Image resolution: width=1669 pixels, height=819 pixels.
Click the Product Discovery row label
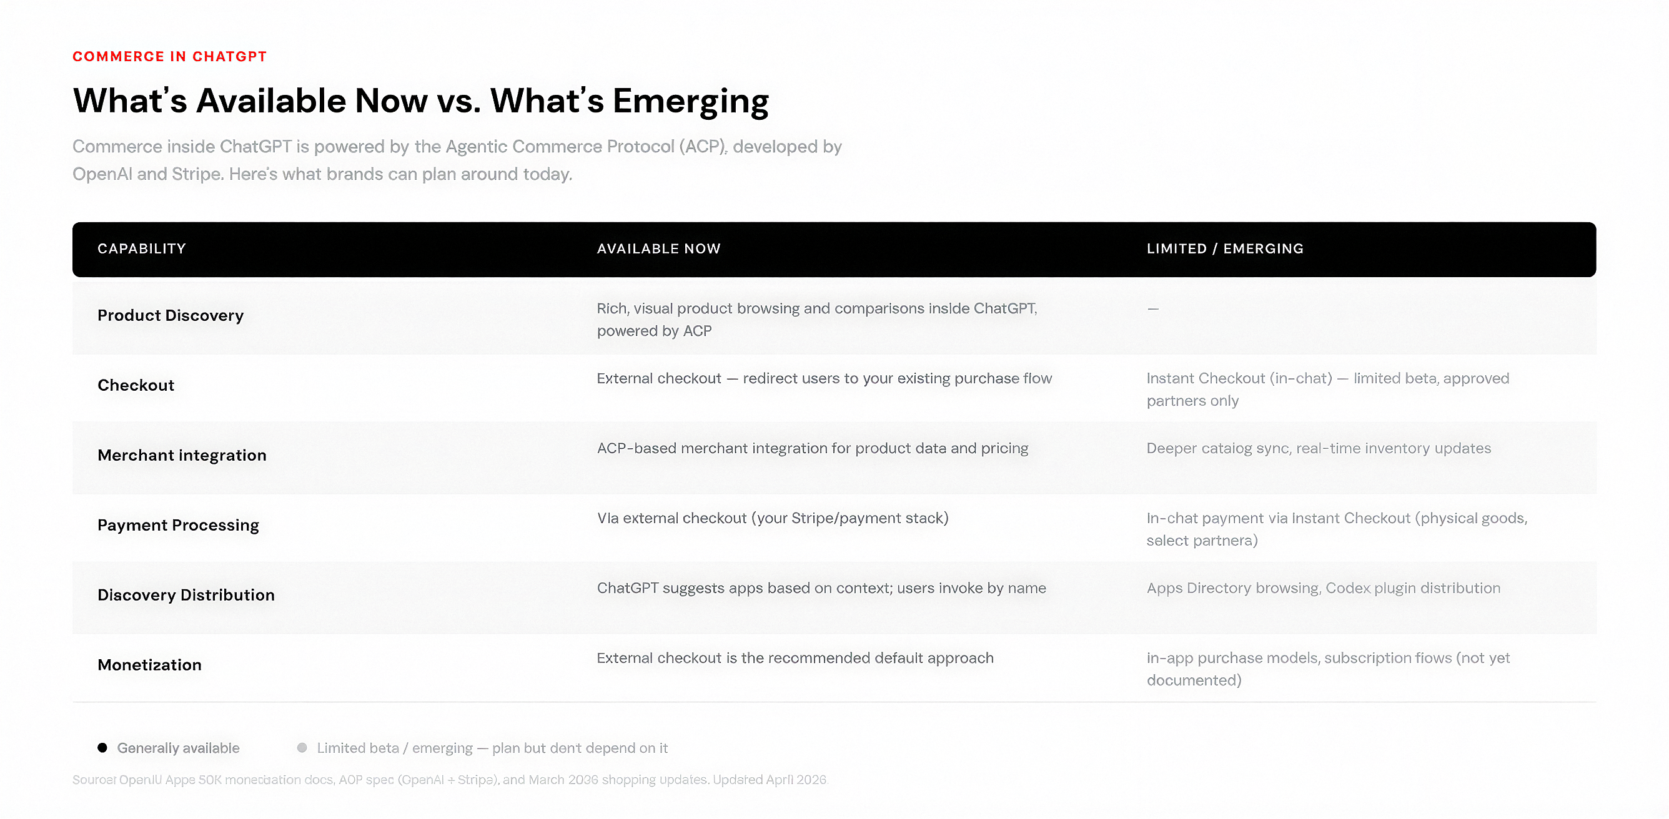coord(171,315)
